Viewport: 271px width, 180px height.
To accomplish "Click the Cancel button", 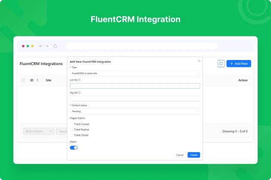I will (x=180, y=155).
